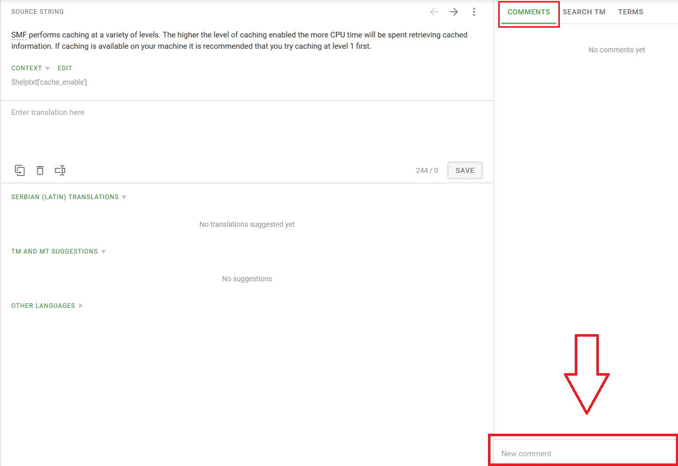Viewport: 678px width, 466px height.
Task: Go to the next string arrow
Action: point(454,12)
